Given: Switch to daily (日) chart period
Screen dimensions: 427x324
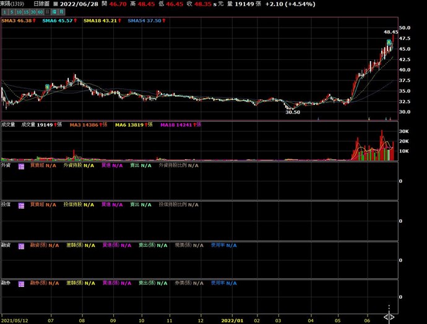Looking at the screenshot, I should point(47,12).
